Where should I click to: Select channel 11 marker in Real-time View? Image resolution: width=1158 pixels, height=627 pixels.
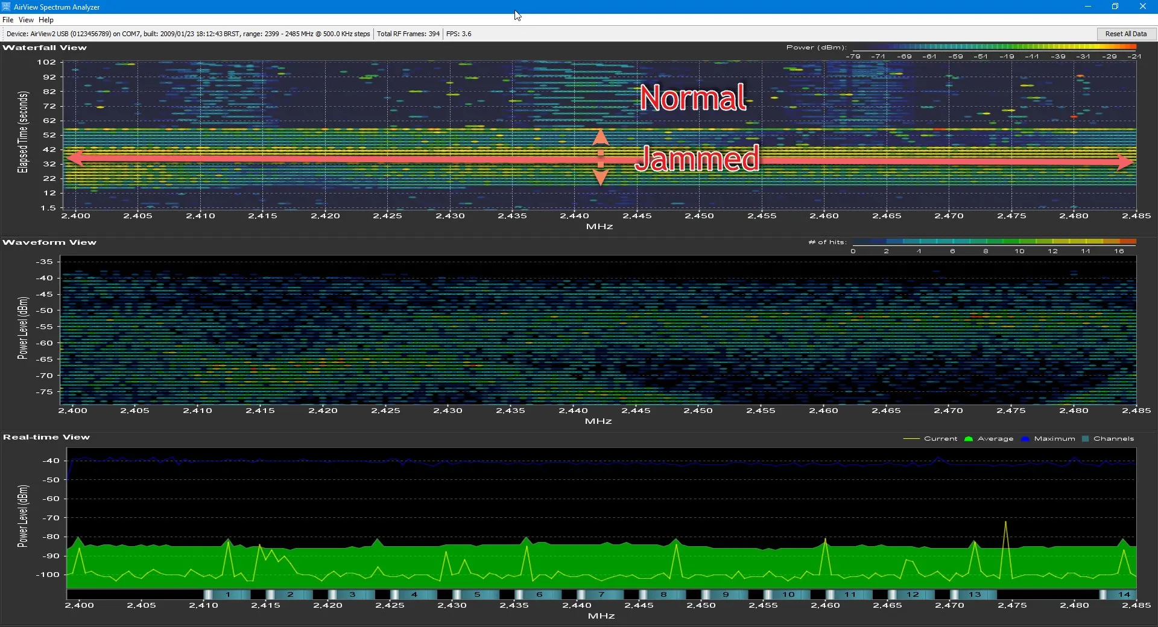click(850, 594)
